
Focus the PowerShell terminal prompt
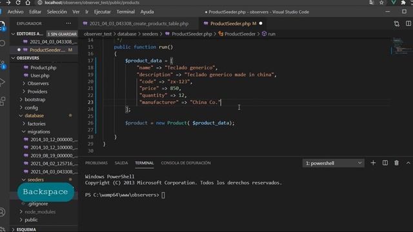tap(163, 195)
